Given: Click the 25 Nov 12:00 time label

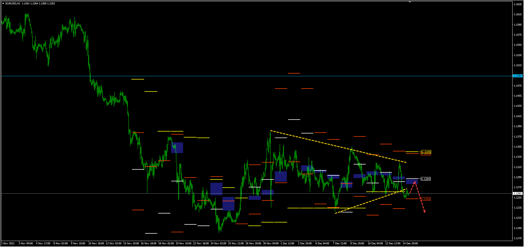Looking at the screenshot, I should [236, 243].
